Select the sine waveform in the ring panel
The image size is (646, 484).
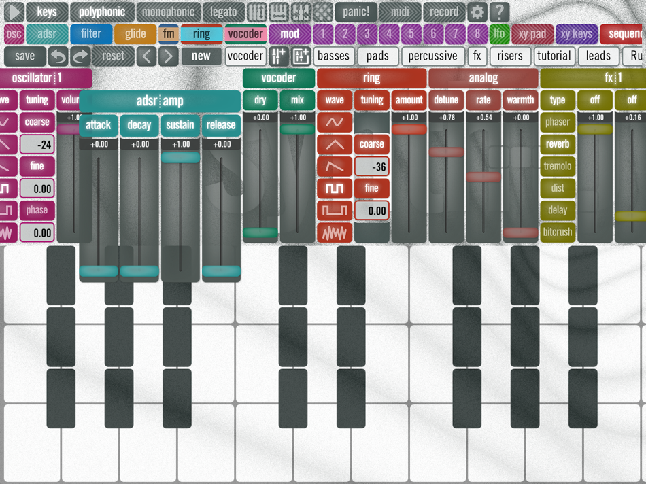pyautogui.click(x=335, y=122)
